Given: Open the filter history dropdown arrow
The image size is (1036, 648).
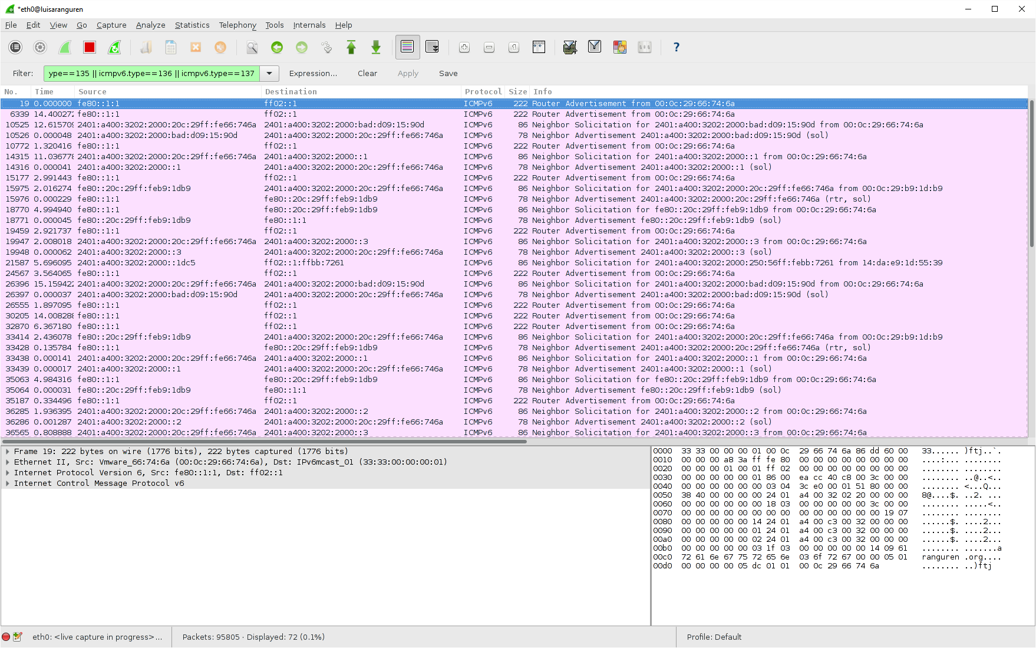Looking at the screenshot, I should tap(269, 74).
